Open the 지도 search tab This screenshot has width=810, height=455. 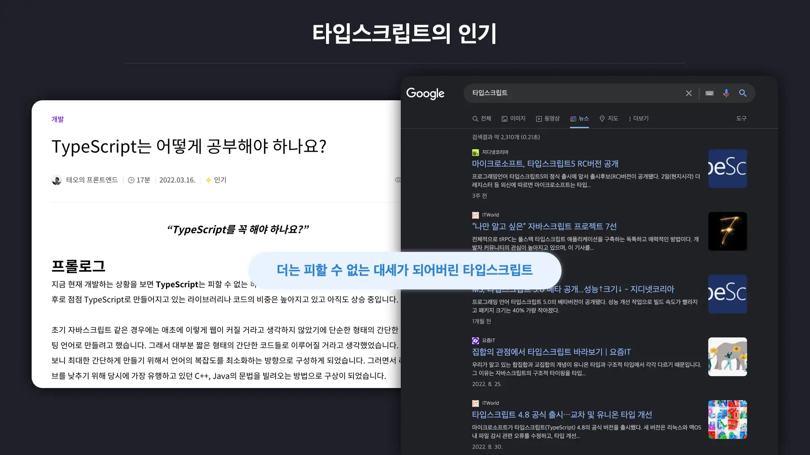point(609,119)
